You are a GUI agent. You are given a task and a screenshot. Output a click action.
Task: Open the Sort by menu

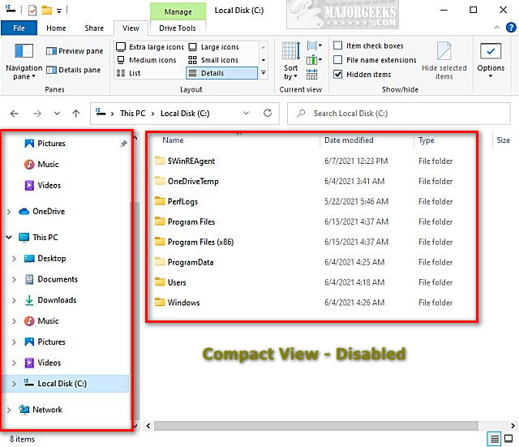291,61
